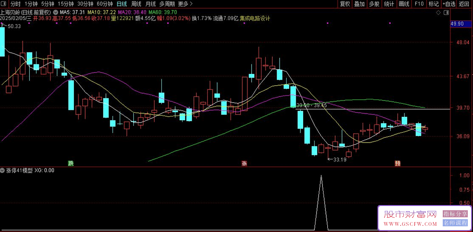Click the diamond icon above the chart
The image size is (473, 232).
pos(438,12)
